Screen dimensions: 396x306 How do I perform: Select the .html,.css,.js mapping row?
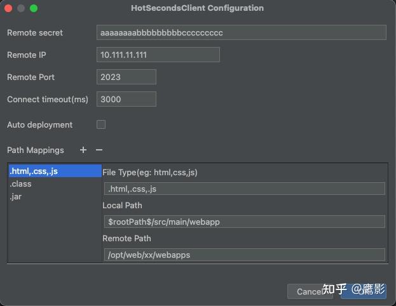55,171
